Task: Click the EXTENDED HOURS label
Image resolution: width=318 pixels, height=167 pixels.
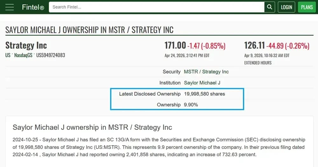Action: coord(258,63)
